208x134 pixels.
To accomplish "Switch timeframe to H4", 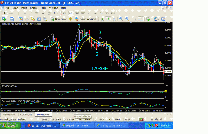I will tap(95, 13).
